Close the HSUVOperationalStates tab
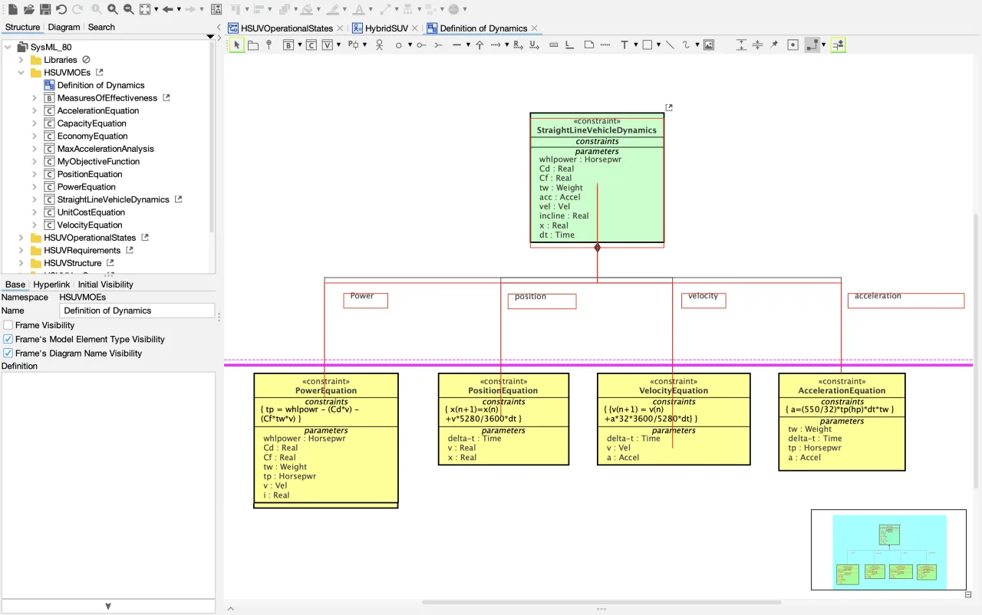982x615 pixels. click(x=340, y=28)
